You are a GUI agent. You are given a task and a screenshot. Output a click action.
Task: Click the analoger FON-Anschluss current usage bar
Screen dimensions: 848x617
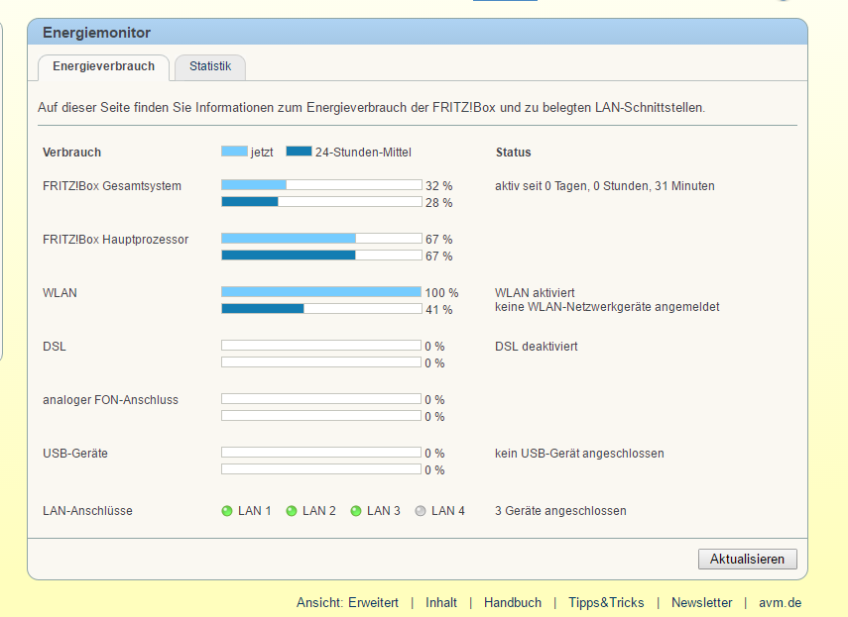pyautogui.click(x=321, y=399)
